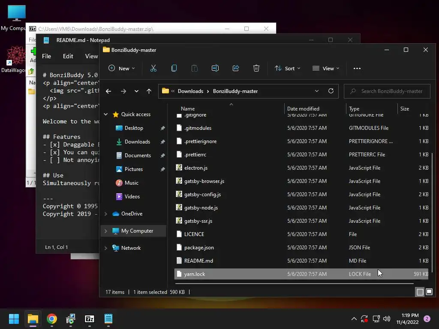Expand address bar history dropdown

coord(317,91)
